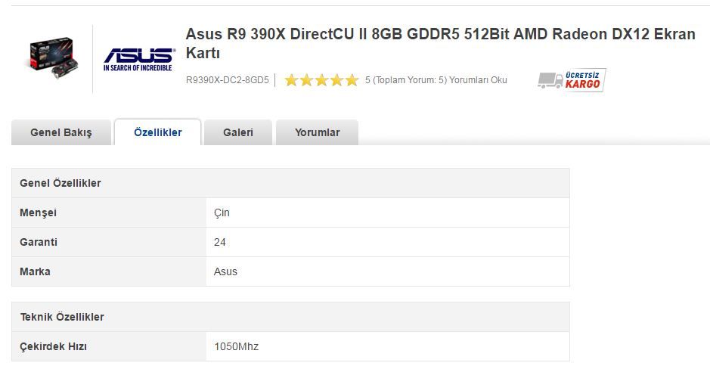
Task: Click the ASUS brand logo
Action: point(138,59)
